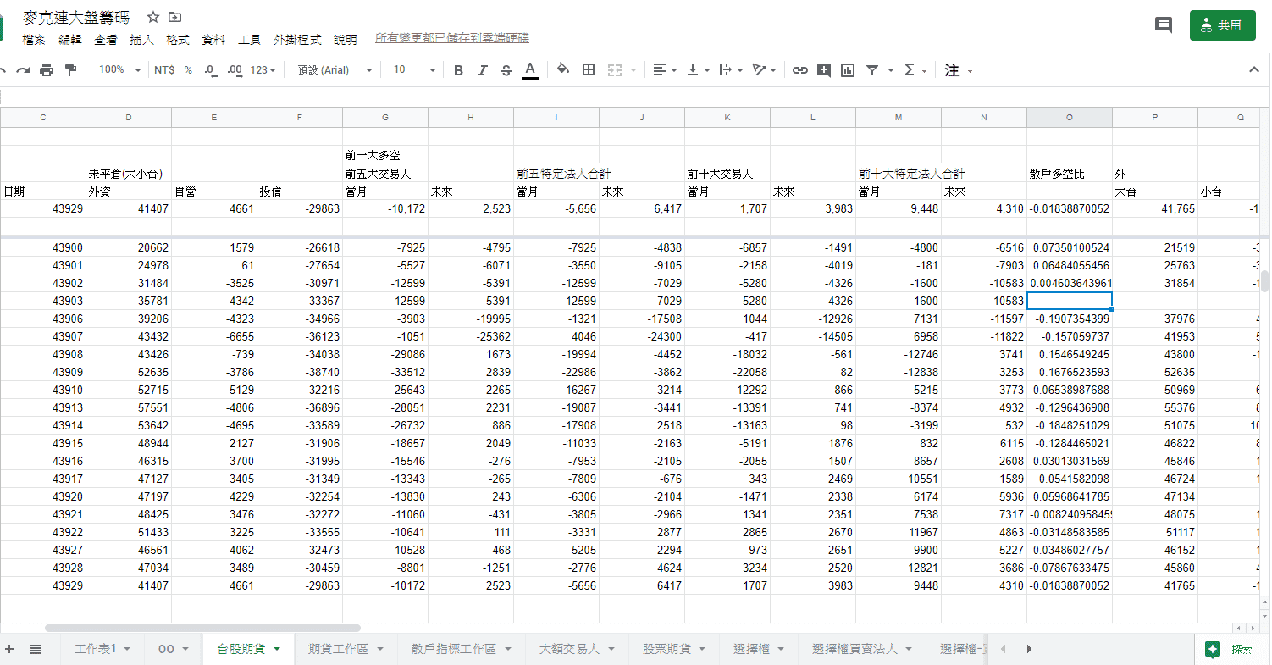This screenshot has width=1272, height=665.
Task: Click the insert link icon
Action: tap(799, 70)
